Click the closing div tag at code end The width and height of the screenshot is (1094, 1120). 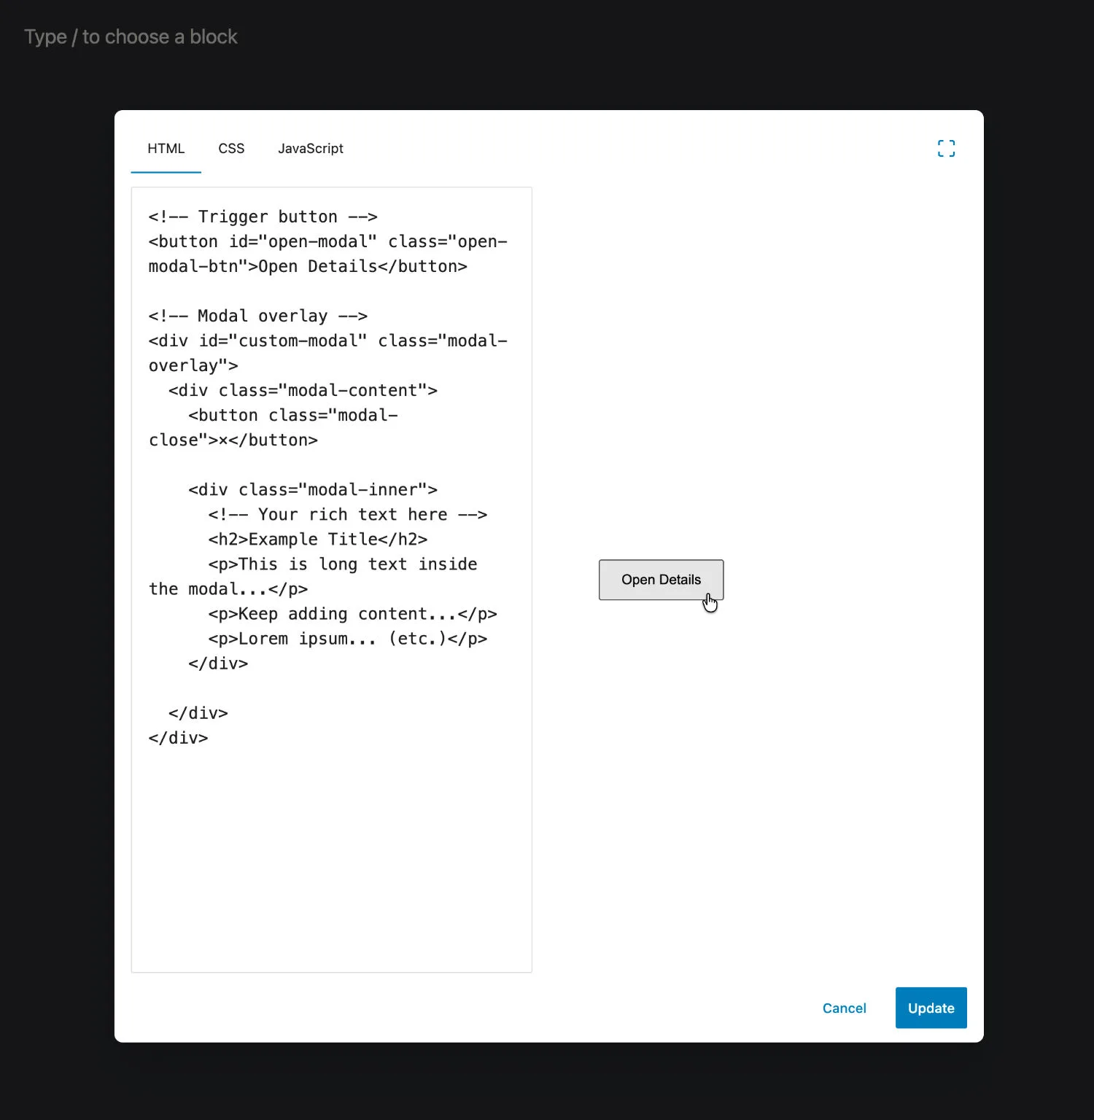coord(178,737)
